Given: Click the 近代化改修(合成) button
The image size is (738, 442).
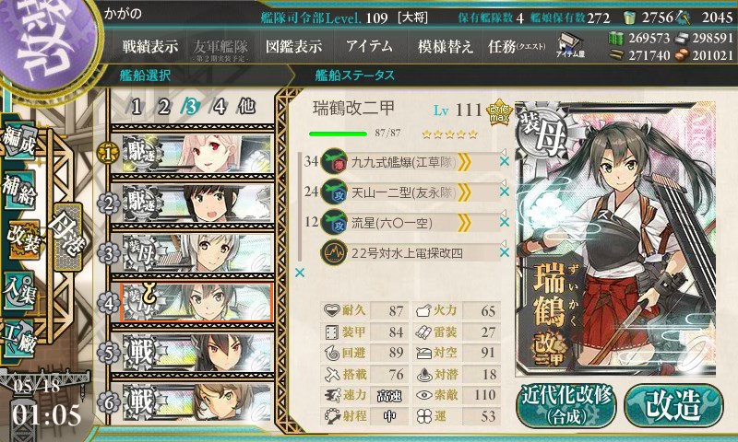Looking at the screenshot, I should [x=566, y=405].
